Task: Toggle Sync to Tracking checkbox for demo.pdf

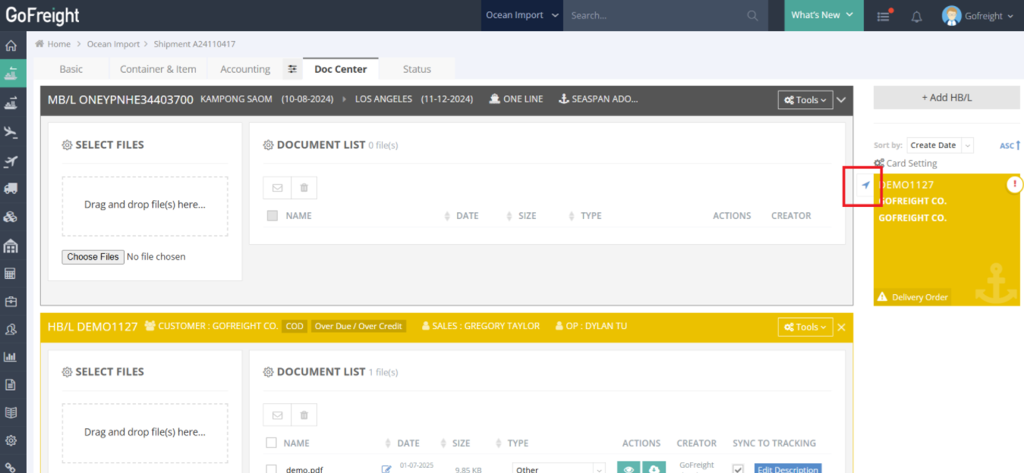Action: [x=738, y=468]
